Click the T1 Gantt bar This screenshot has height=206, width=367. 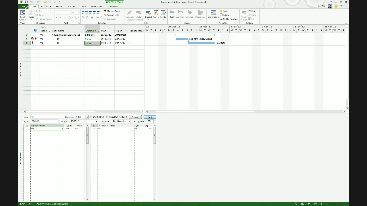pos(182,39)
